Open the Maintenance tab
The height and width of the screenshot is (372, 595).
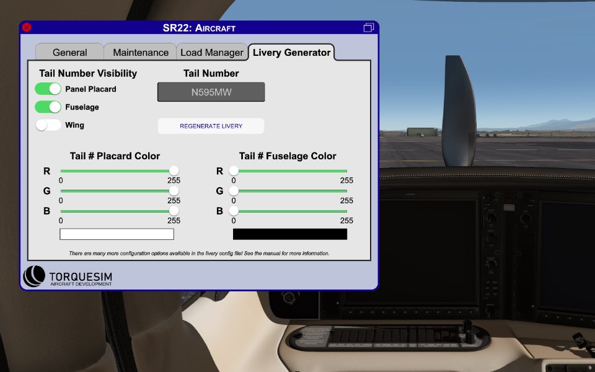coord(141,52)
